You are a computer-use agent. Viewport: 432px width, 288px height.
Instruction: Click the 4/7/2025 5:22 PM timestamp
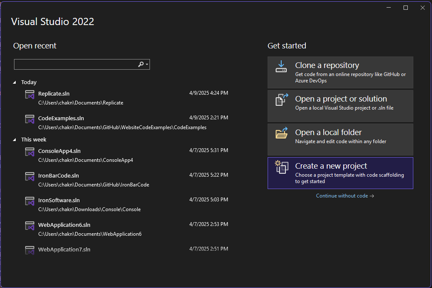pyautogui.click(x=209, y=175)
